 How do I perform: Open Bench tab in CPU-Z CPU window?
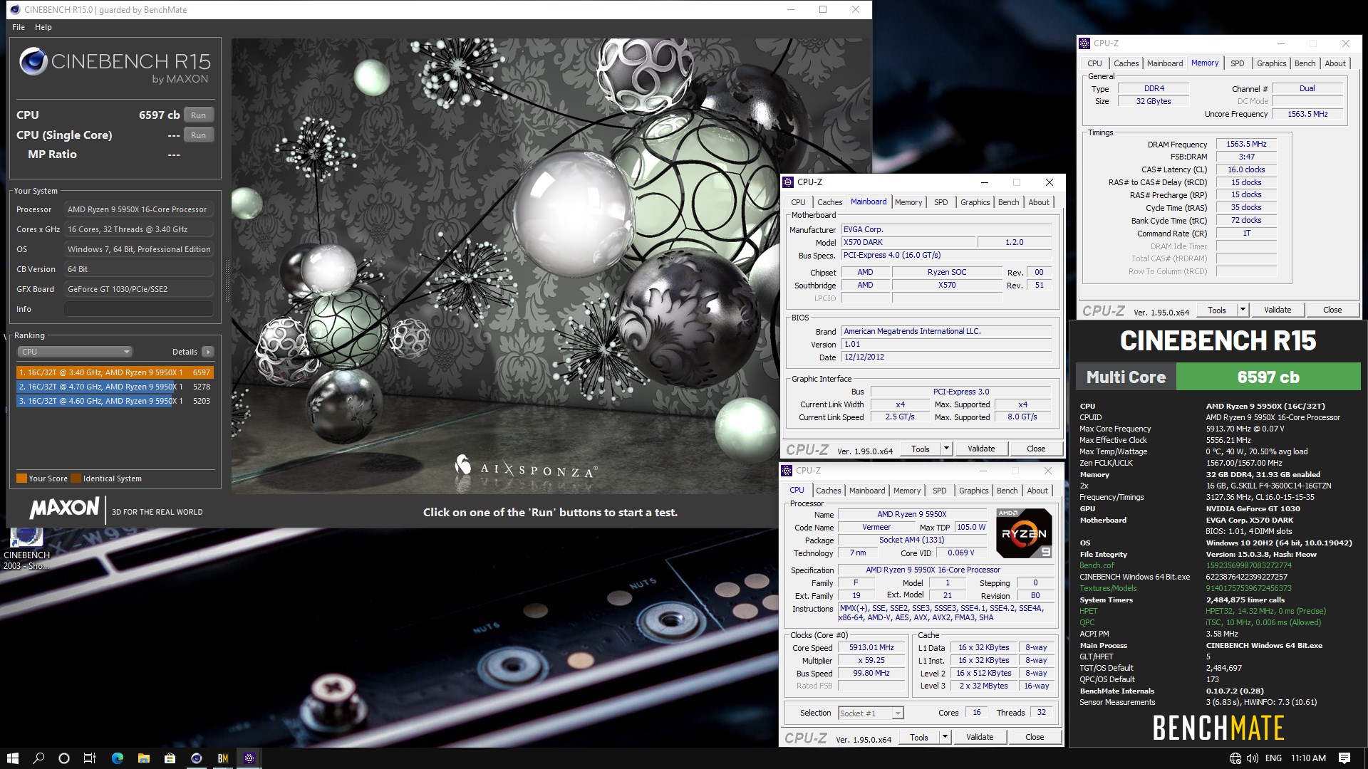coord(1007,491)
